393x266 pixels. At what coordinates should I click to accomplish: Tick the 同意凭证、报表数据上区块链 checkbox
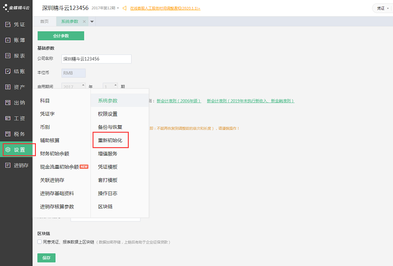pos(39,242)
